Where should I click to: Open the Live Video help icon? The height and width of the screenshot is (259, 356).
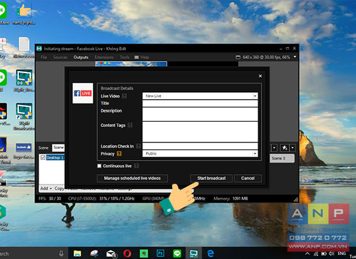[124, 96]
